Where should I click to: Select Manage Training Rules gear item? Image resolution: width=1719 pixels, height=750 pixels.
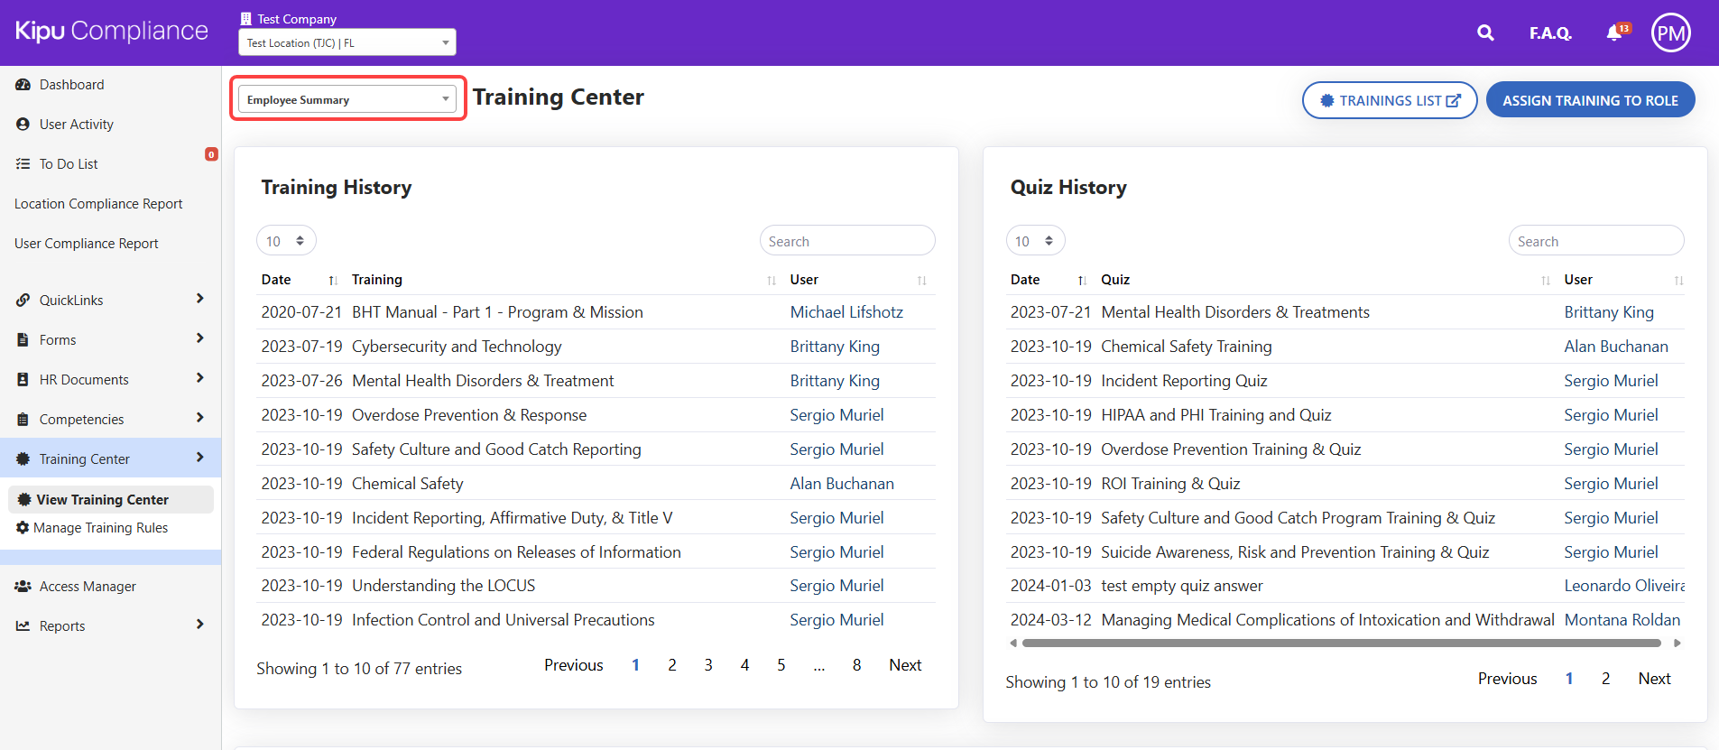tap(100, 528)
